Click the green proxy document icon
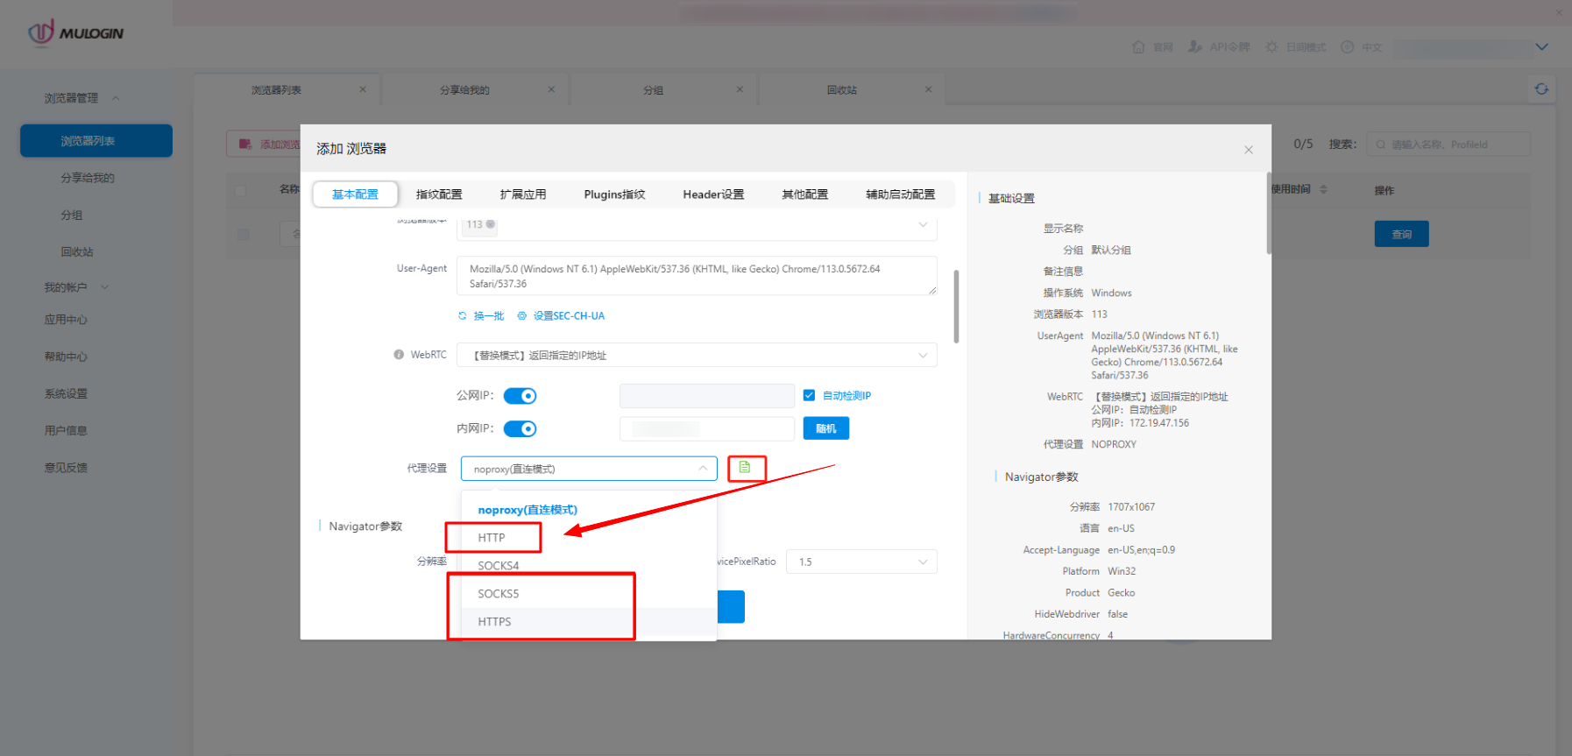The image size is (1572, 756). click(x=745, y=468)
